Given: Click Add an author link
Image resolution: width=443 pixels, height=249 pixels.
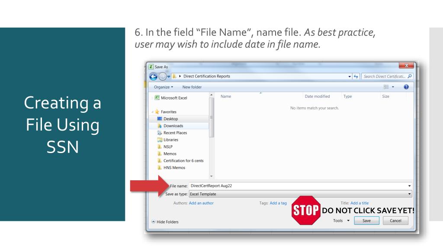Looking at the screenshot, I should click(201, 203).
